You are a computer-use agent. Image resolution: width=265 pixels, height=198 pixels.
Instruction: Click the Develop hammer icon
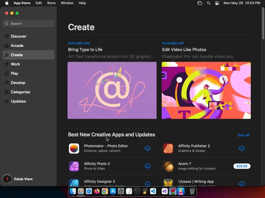[x=6, y=83]
